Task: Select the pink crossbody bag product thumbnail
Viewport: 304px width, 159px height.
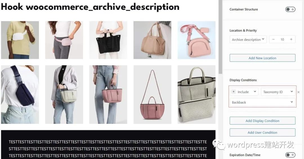Action: [x=196, y=40]
